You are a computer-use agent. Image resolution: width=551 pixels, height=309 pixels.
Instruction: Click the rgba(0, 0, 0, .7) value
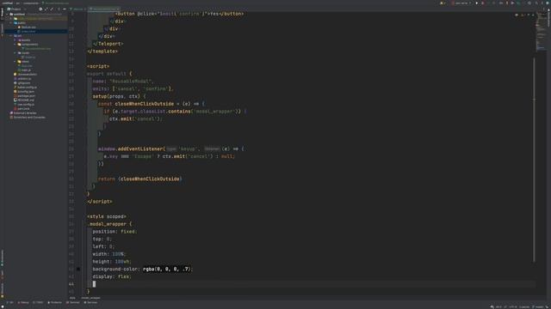(167, 269)
